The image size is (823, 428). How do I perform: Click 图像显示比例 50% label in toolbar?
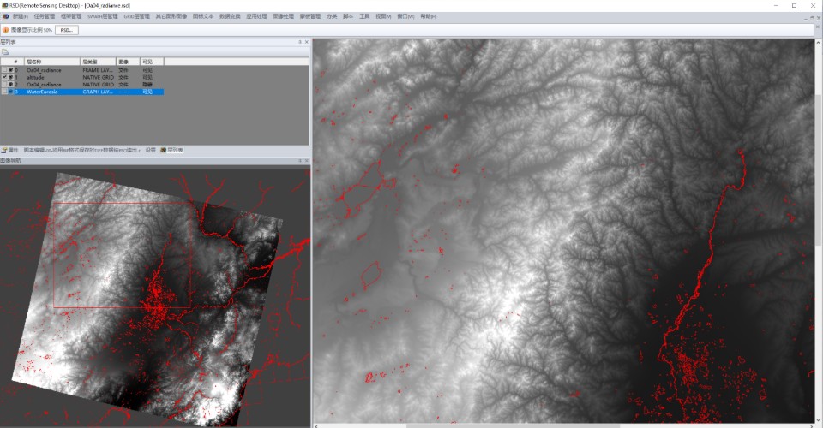tap(32, 30)
